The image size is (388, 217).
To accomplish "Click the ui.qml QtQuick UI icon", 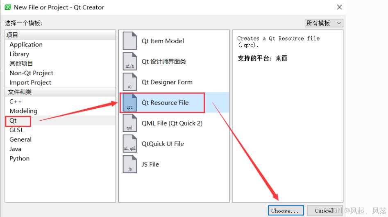I will coord(129,144).
